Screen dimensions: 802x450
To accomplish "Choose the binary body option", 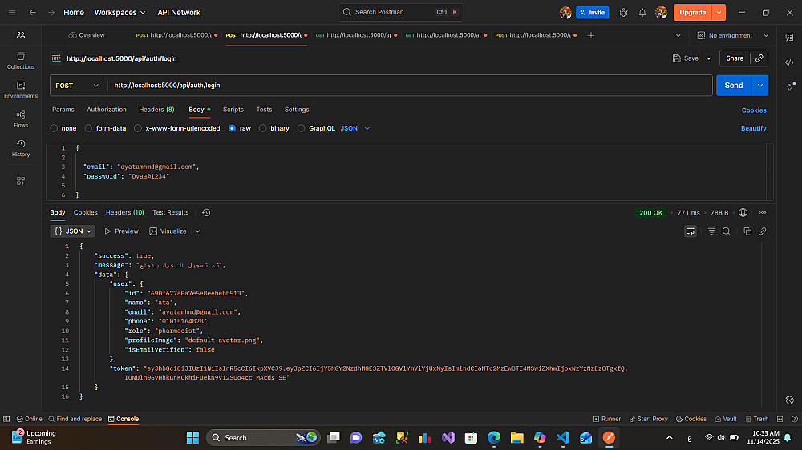I will [273, 128].
